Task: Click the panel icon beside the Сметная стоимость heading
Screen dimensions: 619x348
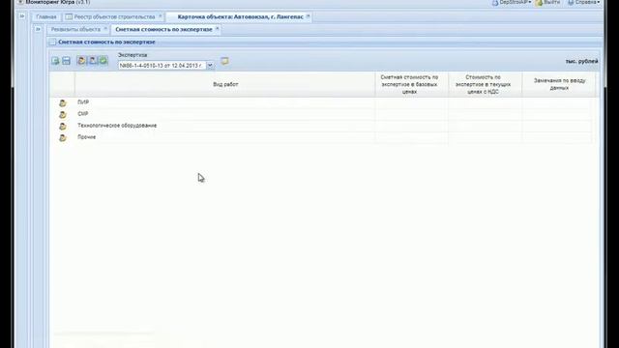Action: [x=52, y=42]
